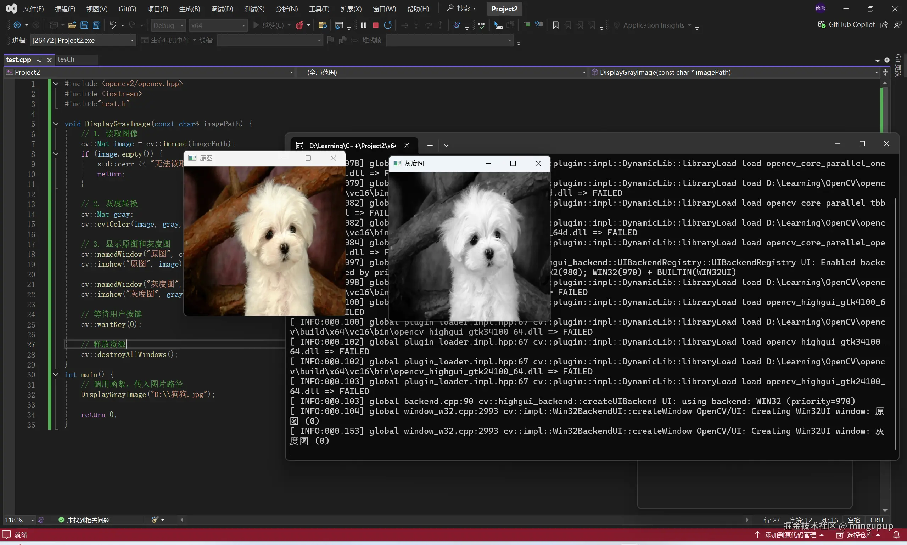907x545 pixels.
Task: Switch to the test.h tab
Action: pos(67,59)
